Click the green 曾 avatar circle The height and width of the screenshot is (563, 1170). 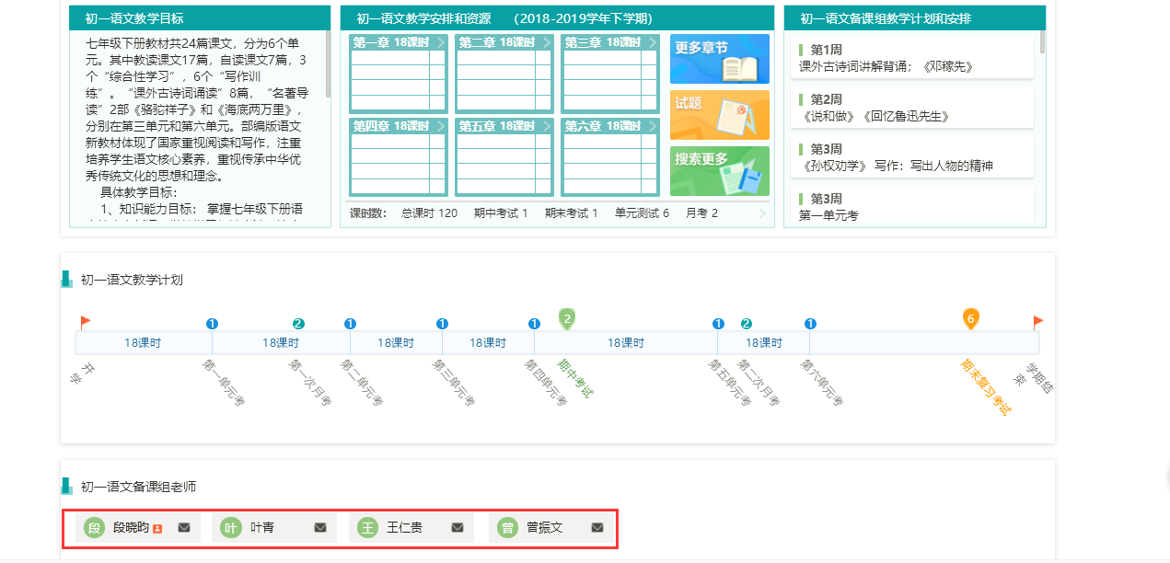(x=507, y=527)
